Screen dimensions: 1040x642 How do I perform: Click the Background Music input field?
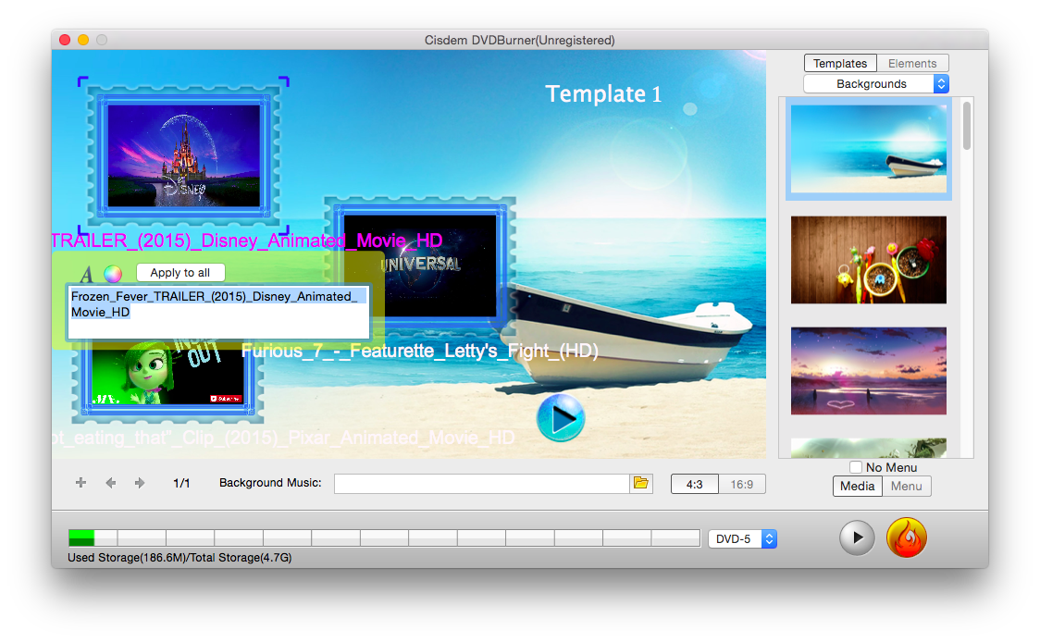(481, 484)
